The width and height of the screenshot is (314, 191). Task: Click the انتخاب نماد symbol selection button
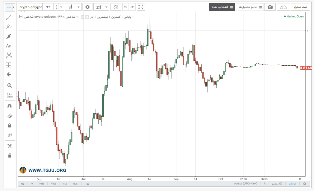[222, 7]
